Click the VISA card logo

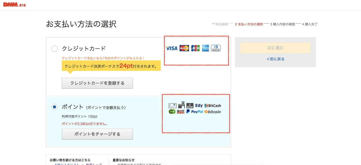(171, 48)
